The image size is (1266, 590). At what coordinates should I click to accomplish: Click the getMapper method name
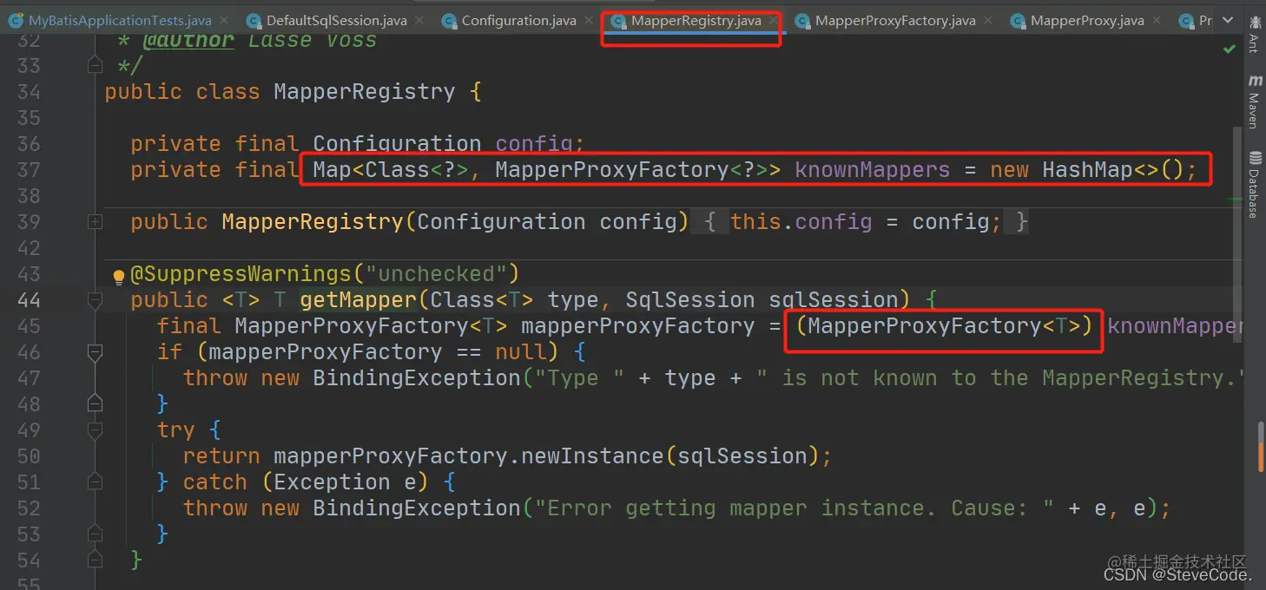click(x=358, y=300)
